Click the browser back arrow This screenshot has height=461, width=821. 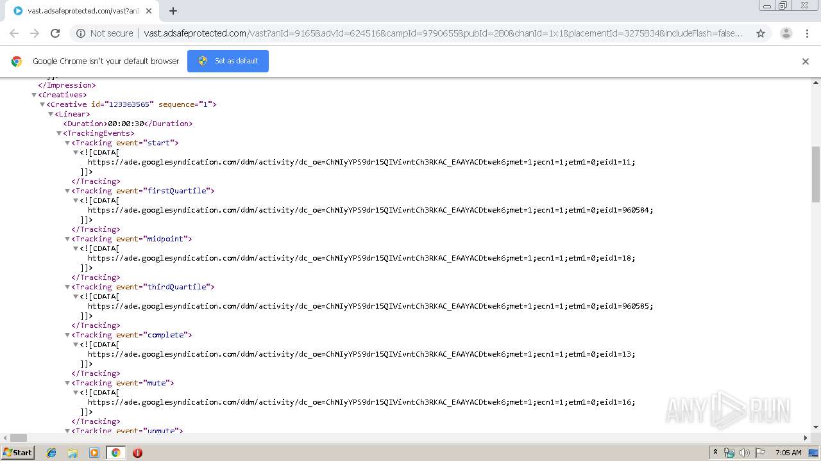point(14,33)
